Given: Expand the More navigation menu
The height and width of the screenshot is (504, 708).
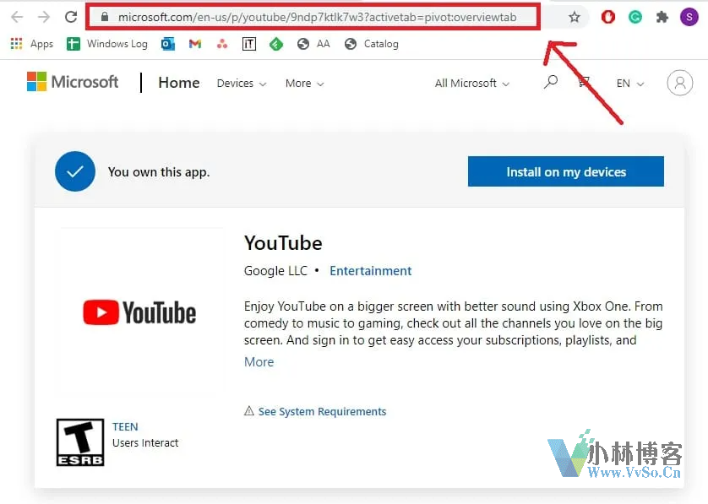Looking at the screenshot, I should (305, 84).
